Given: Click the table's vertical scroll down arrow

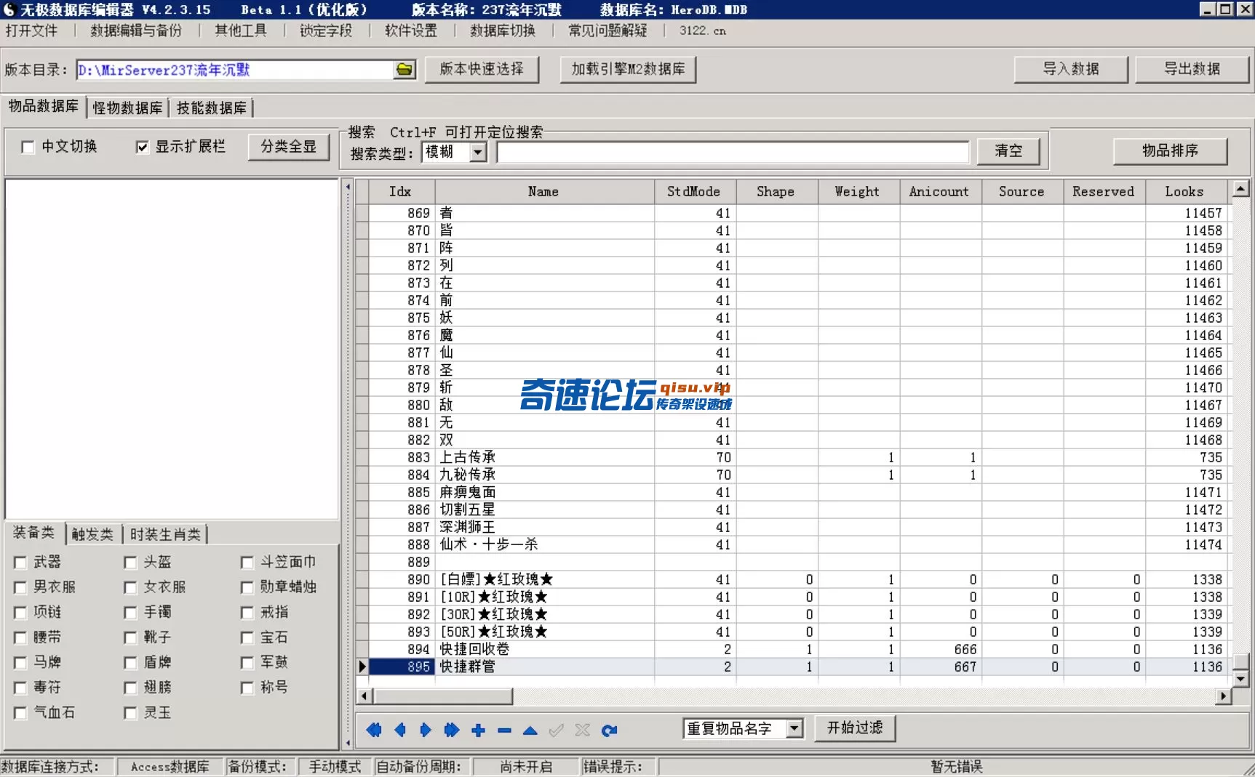Looking at the screenshot, I should (x=1240, y=679).
